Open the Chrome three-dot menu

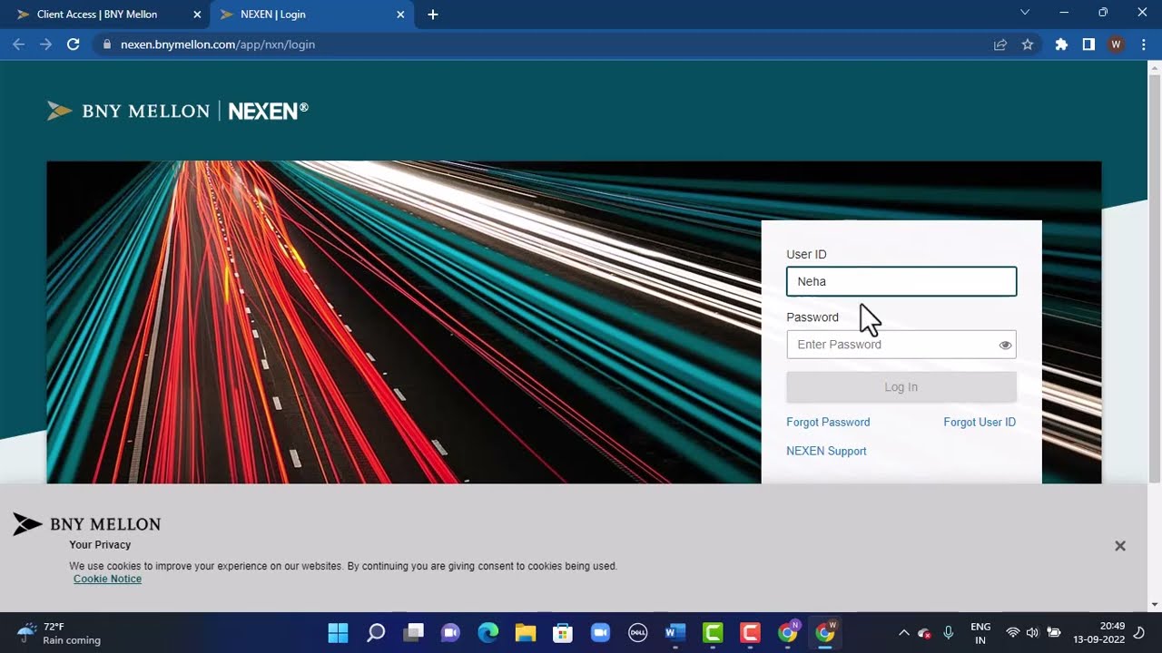[x=1143, y=44]
